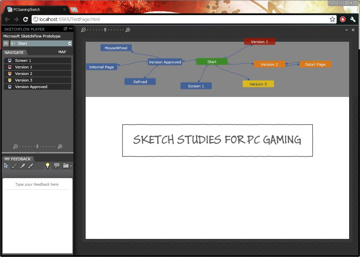The width and height of the screenshot is (360, 257).
Task: Click the browser back button
Action: coord(7,19)
